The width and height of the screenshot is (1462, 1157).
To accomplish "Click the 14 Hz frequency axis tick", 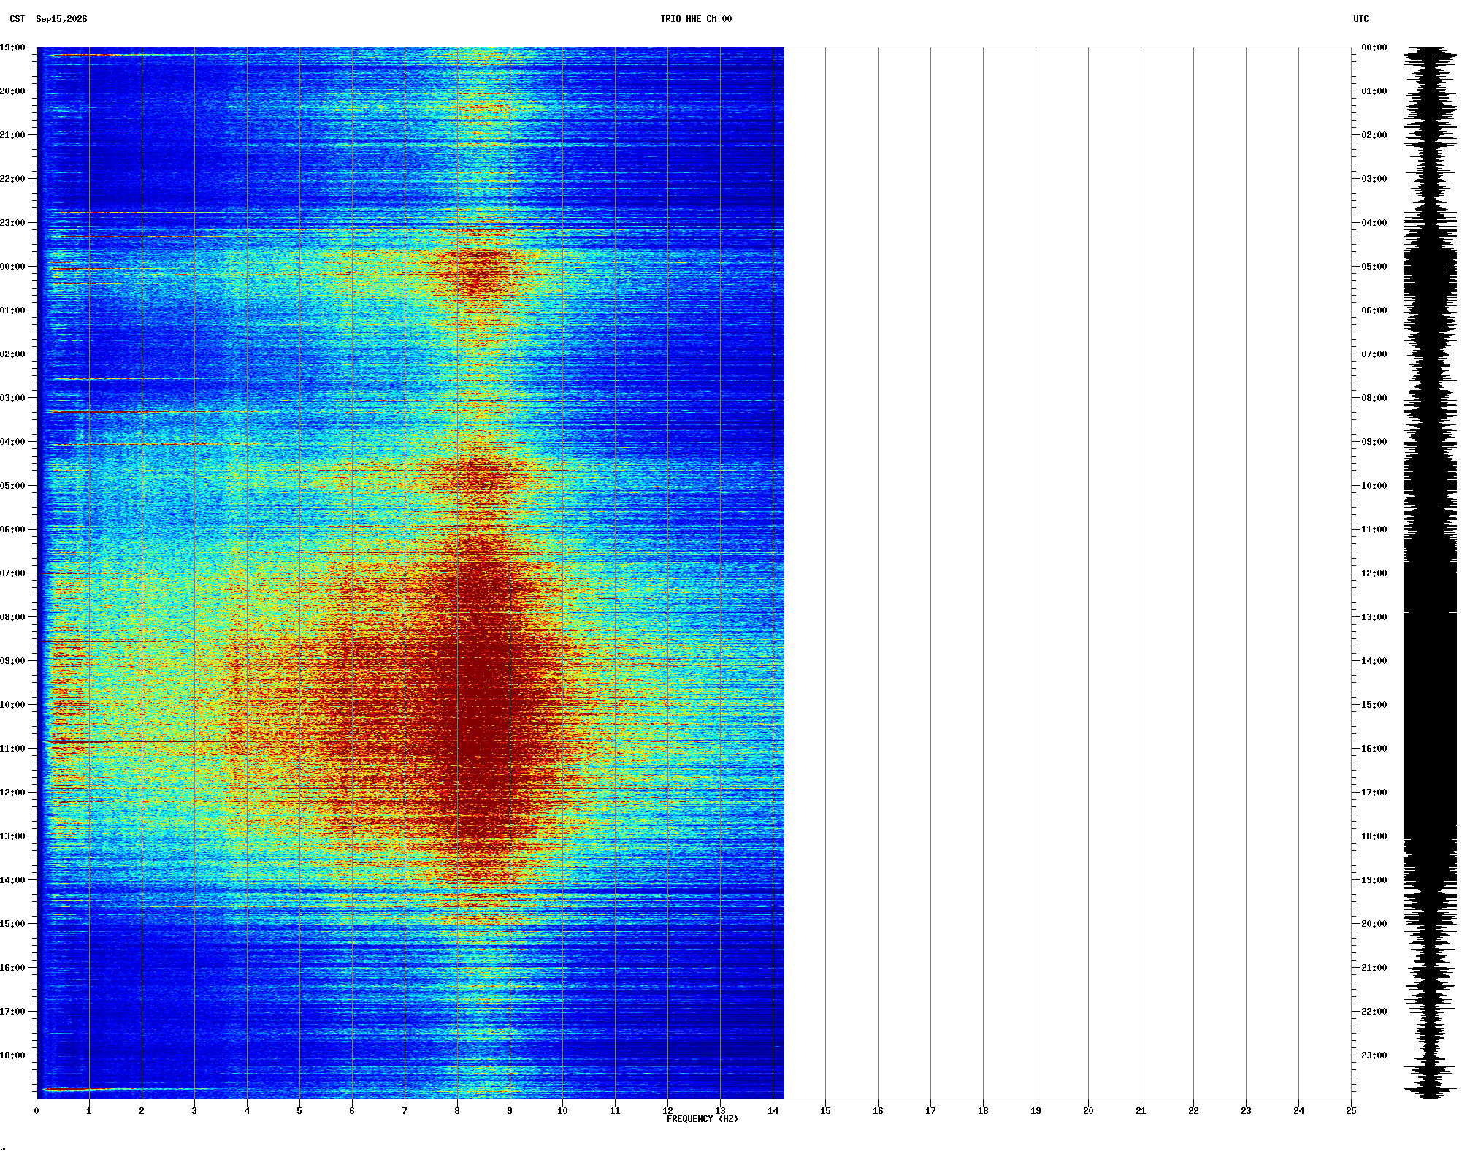I will click(773, 1111).
